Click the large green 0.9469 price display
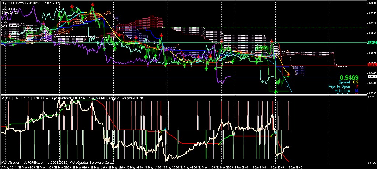Image resolution: width=377 pixels, height=169 pixels. click(349, 77)
